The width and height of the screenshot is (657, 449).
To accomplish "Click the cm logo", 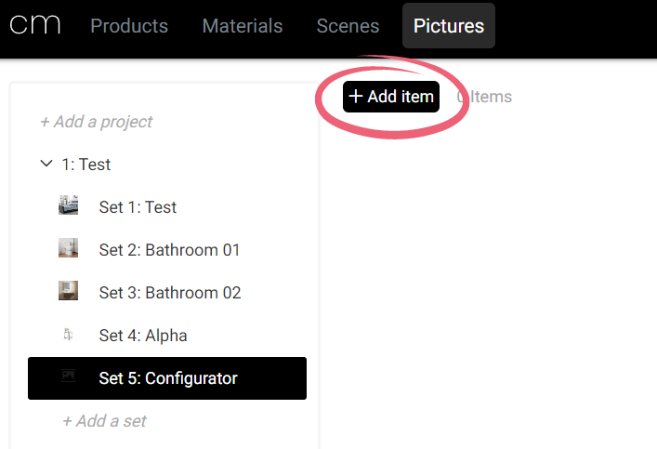I will click(x=35, y=24).
